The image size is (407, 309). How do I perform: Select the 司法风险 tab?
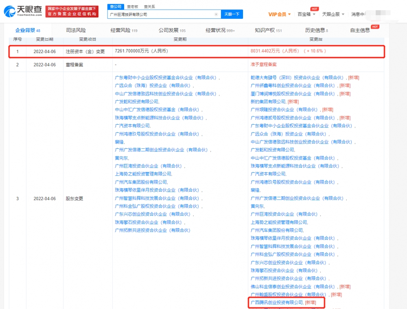76,31
